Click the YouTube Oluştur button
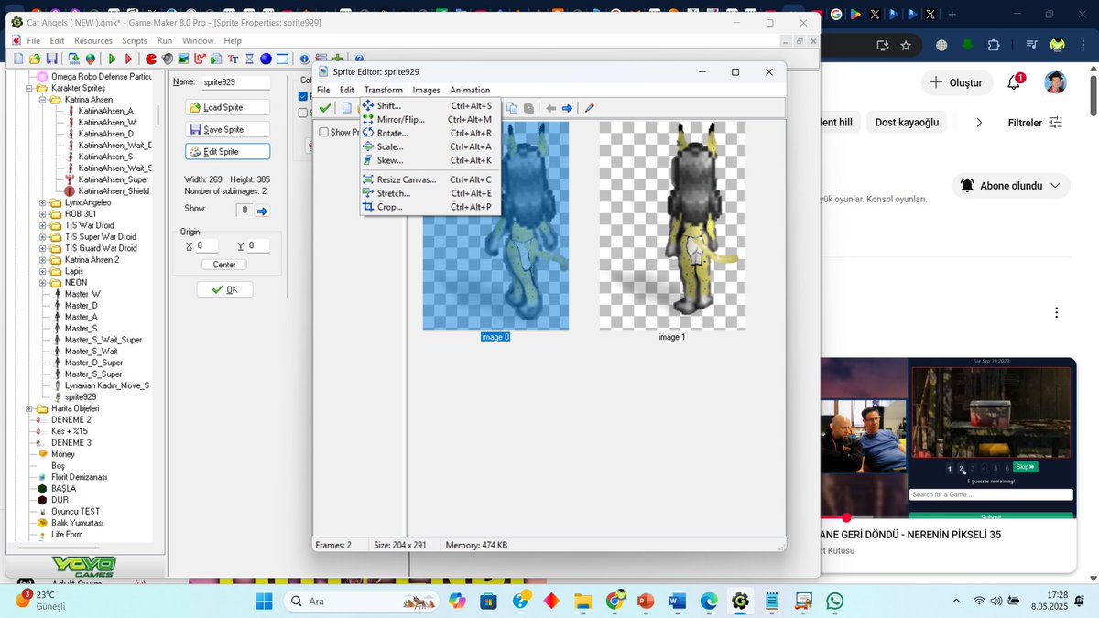This screenshot has height=618, width=1099. [956, 82]
